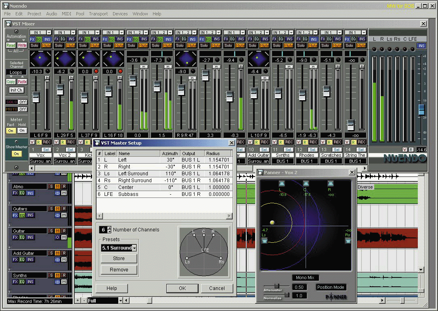
Task: Open output bus Surrou..an menu on Vox channel
Action: 40,161
